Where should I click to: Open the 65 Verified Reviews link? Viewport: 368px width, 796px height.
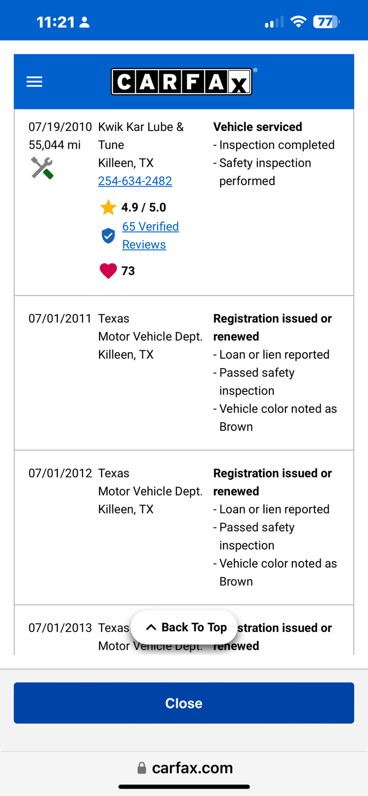pos(150,235)
